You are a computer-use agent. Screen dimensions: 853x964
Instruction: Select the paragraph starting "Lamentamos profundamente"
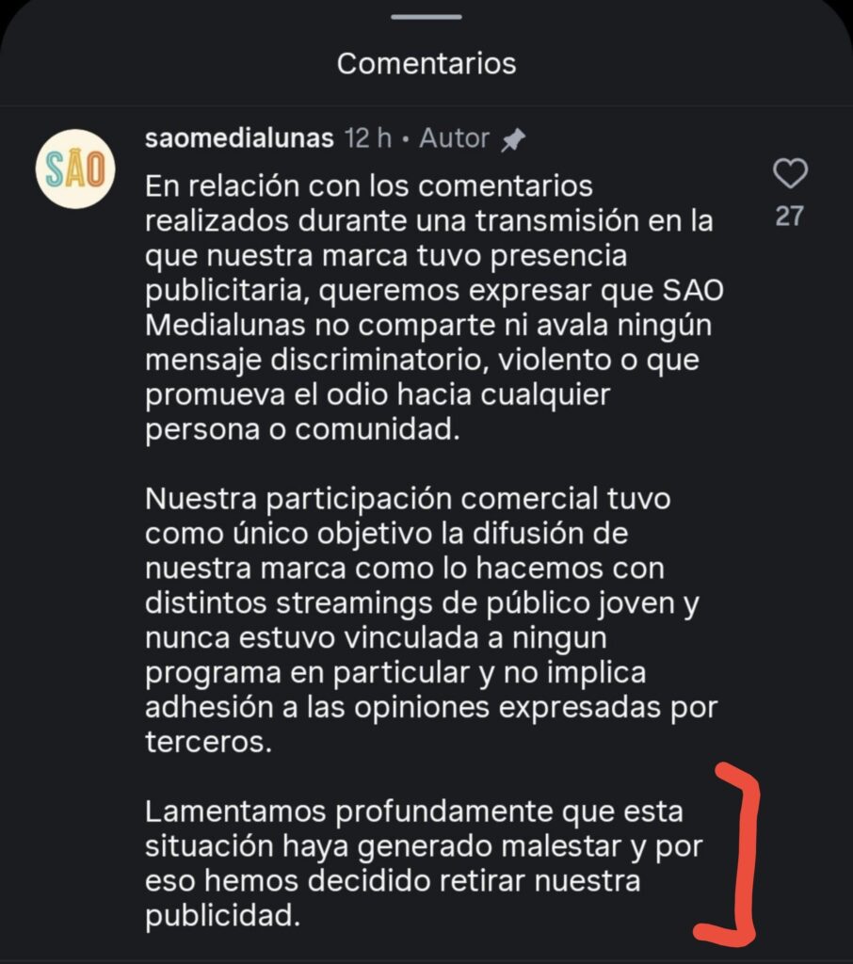424,863
